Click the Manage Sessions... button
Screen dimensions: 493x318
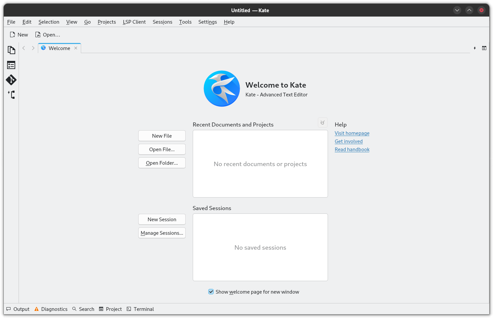pyautogui.click(x=162, y=233)
